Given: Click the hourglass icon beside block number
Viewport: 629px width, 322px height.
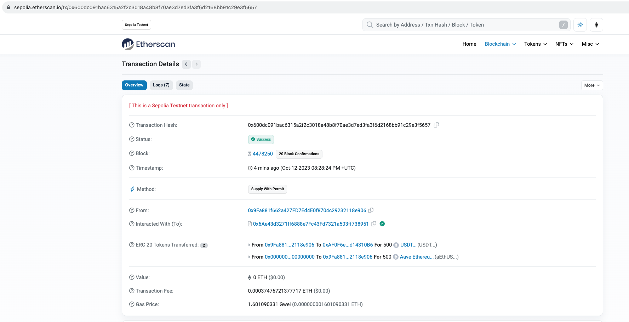Looking at the screenshot, I should [x=250, y=154].
